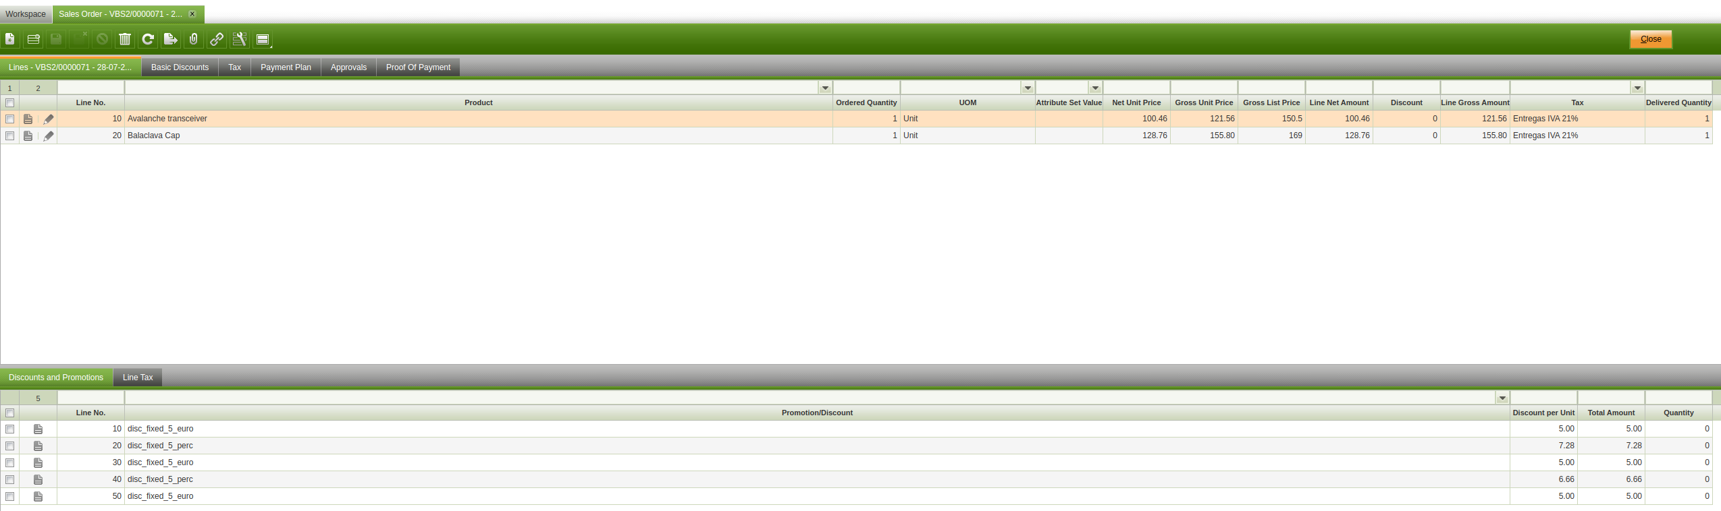Check discount line 40 checkbox
The image size is (1721, 511).
coord(9,479)
